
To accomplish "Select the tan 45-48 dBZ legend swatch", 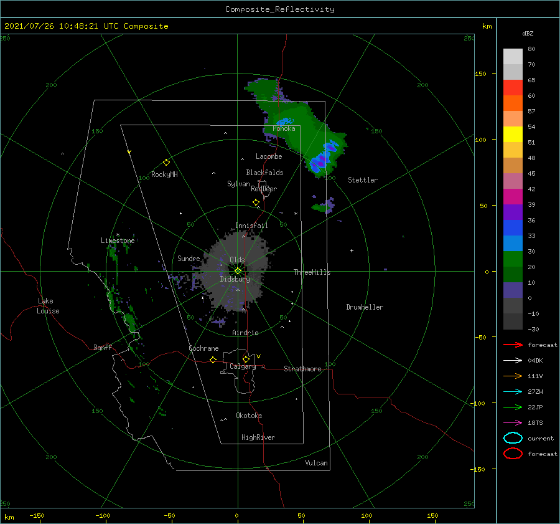I will pos(513,165).
